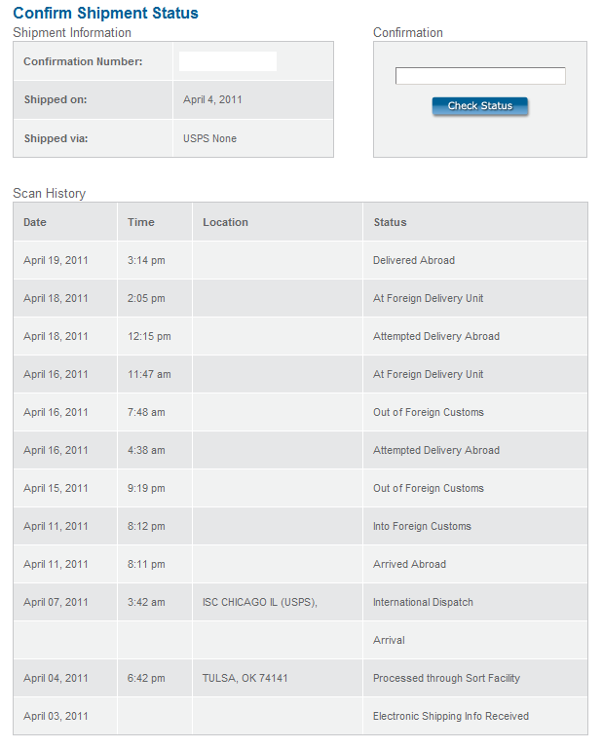Select Processed through Sort Facility status
This screenshot has height=749, width=602.
pos(446,678)
